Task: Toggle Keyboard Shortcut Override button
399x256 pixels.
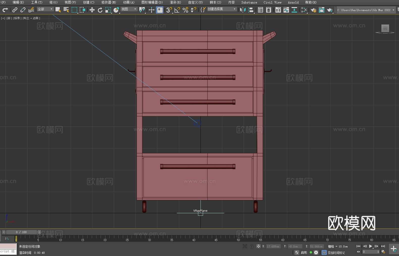Action: [160, 10]
